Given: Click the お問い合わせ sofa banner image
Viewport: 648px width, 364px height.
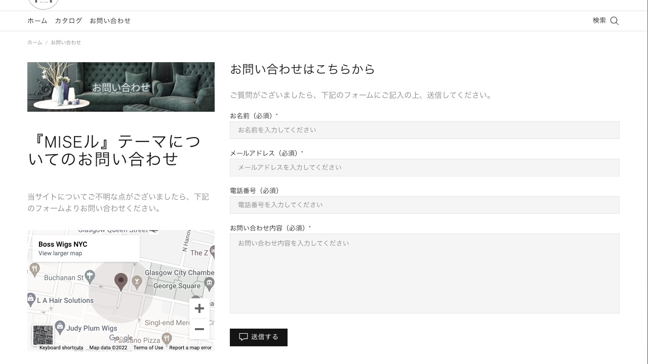Looking at the screenshot, I should click(x=121, y=87).
